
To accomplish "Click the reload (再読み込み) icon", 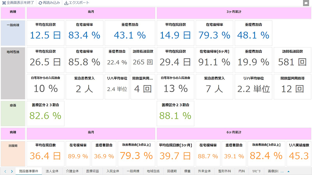I will pos(40,3).
